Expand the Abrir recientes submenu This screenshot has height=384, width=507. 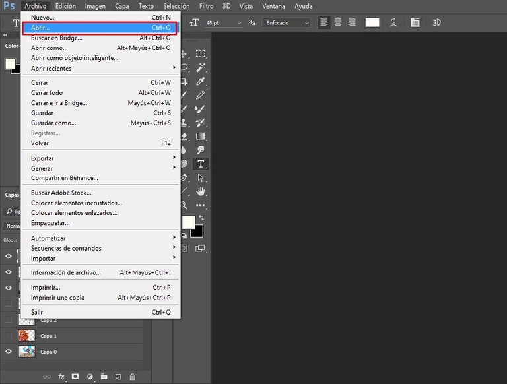pyautogui.click(x=100, y=68)
